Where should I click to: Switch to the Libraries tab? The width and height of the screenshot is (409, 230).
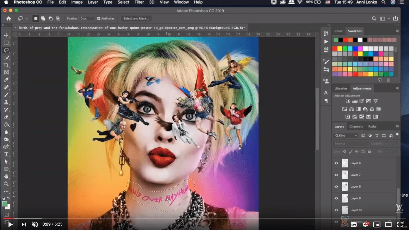[341, 88]
